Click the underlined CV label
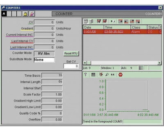 tap(31, 22)
